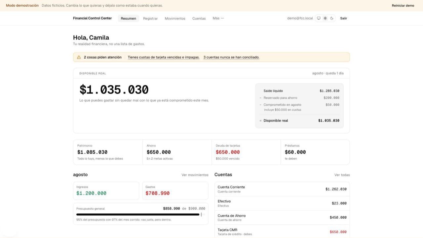Image resolution: width=423 pixels, height=238 pixels.
Task: Click the Ahorro $650.000 summary card
Action: pos(177,152)
